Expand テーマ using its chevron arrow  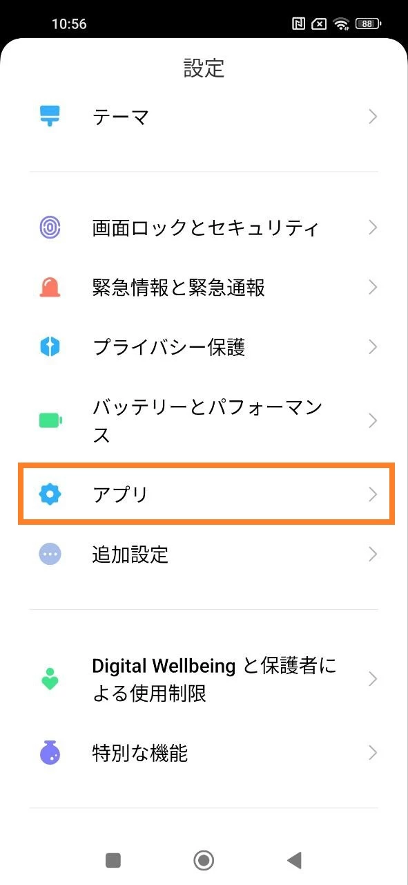373,116
